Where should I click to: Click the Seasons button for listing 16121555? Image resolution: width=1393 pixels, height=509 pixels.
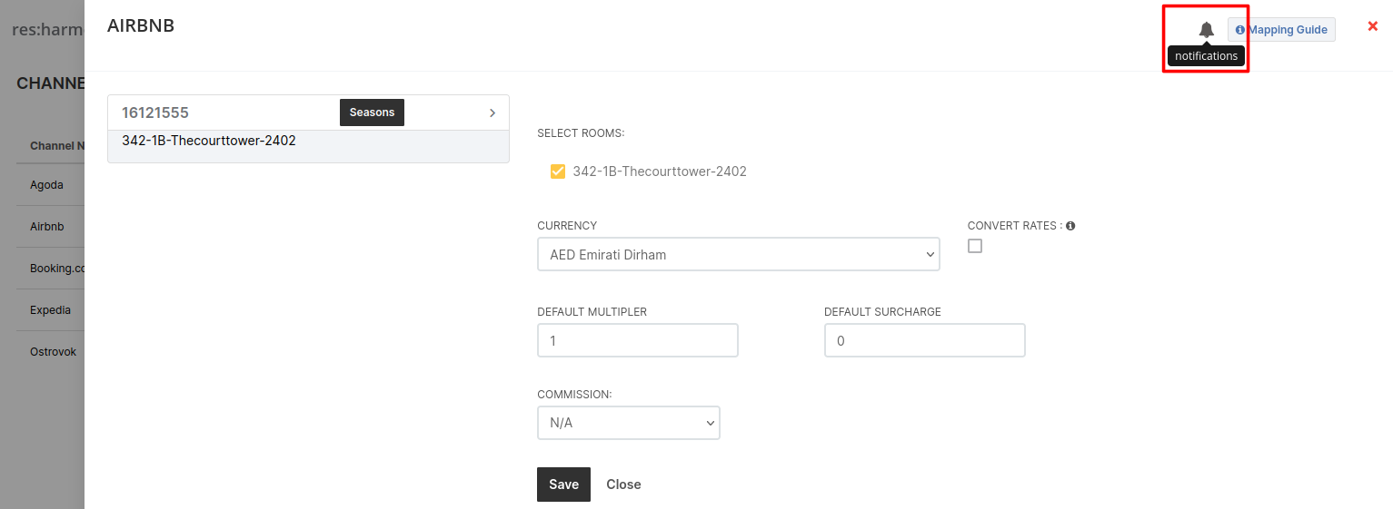372,113
